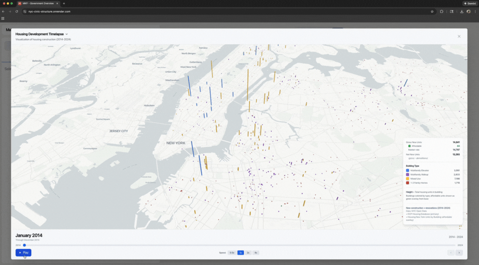
Task: Open browser downloads icon
Action: (x=462, y=12)
